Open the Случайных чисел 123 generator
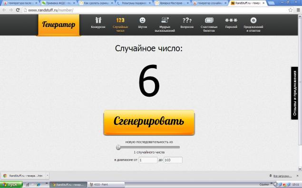 pos(120,25)
